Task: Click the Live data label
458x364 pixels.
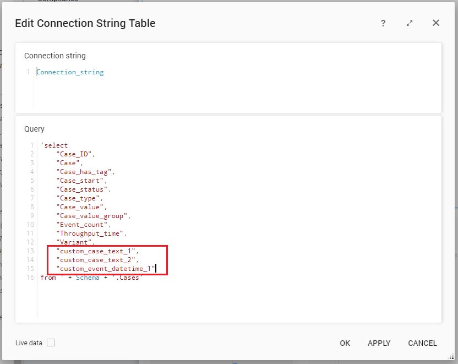Action: (x=29, y=343)
